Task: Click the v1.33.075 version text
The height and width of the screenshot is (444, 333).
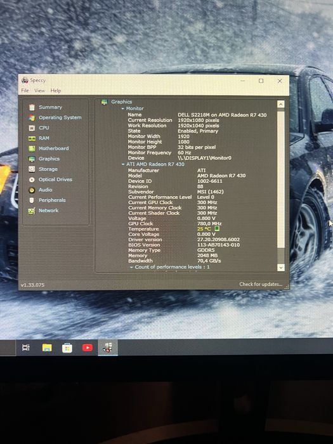Action: tap(33, 285)
